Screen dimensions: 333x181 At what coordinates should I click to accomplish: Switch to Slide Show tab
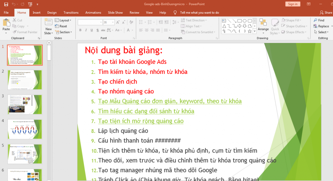tap(115, 13)
